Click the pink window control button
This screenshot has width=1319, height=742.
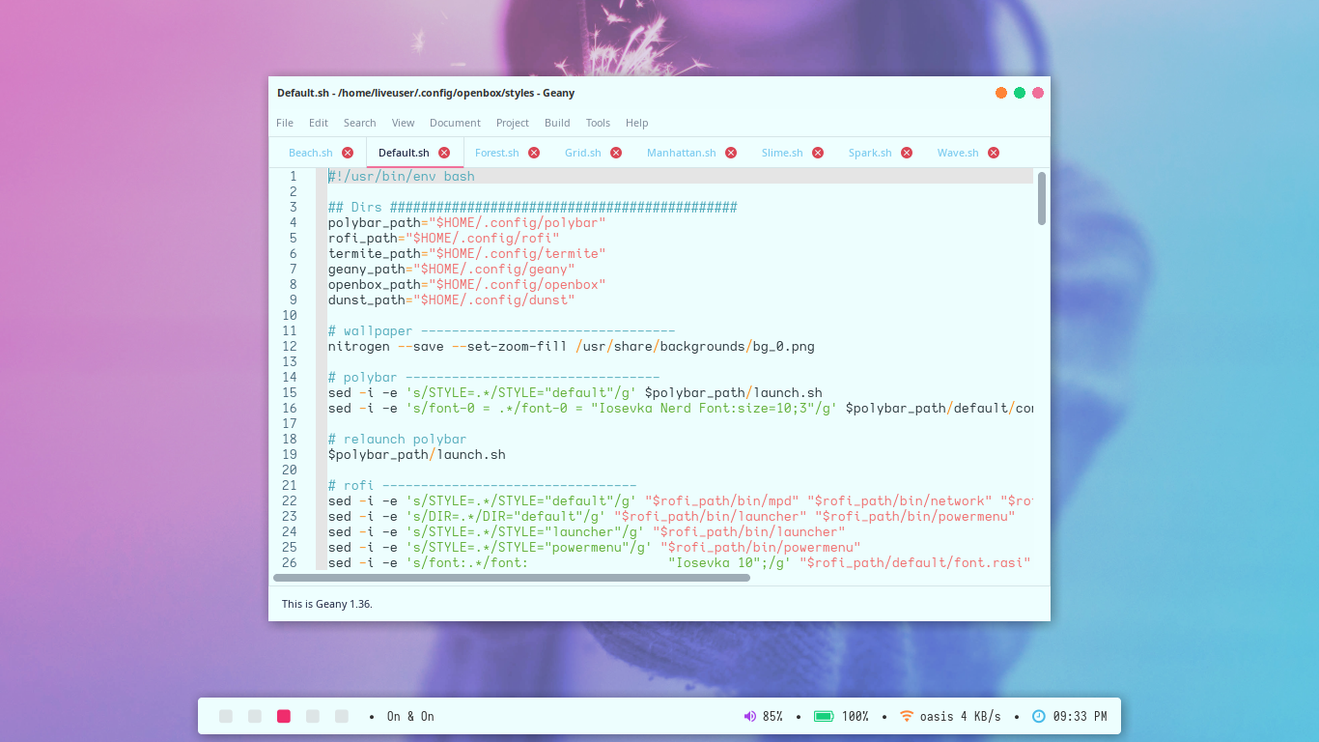point(1038,93)
